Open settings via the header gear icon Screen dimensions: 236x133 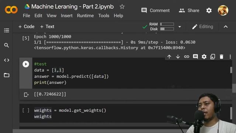(209, 10)
